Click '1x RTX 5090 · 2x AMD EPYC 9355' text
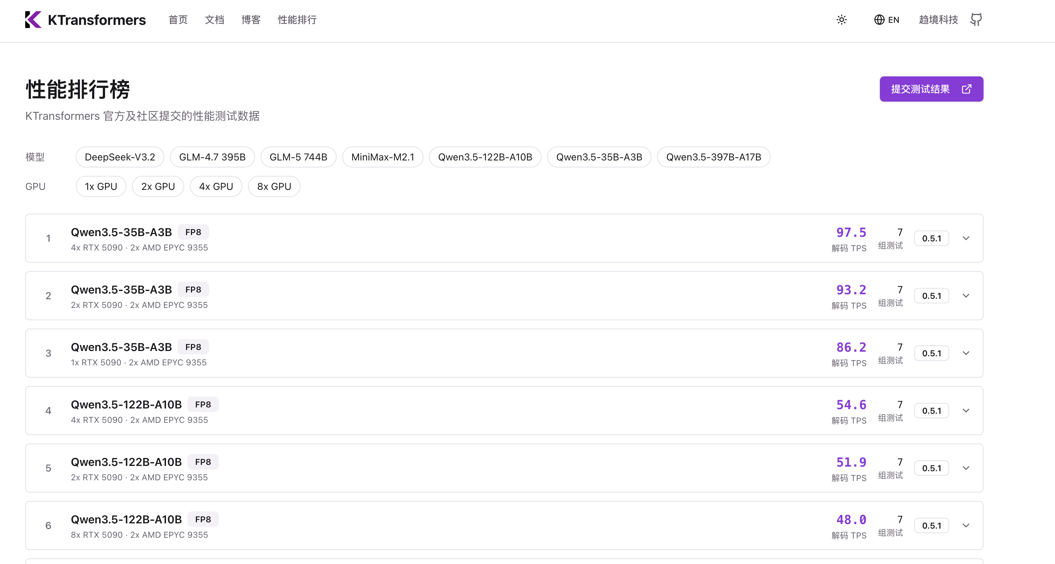Viewport: 1055px width, 564px height. click(x=139, y=363)
